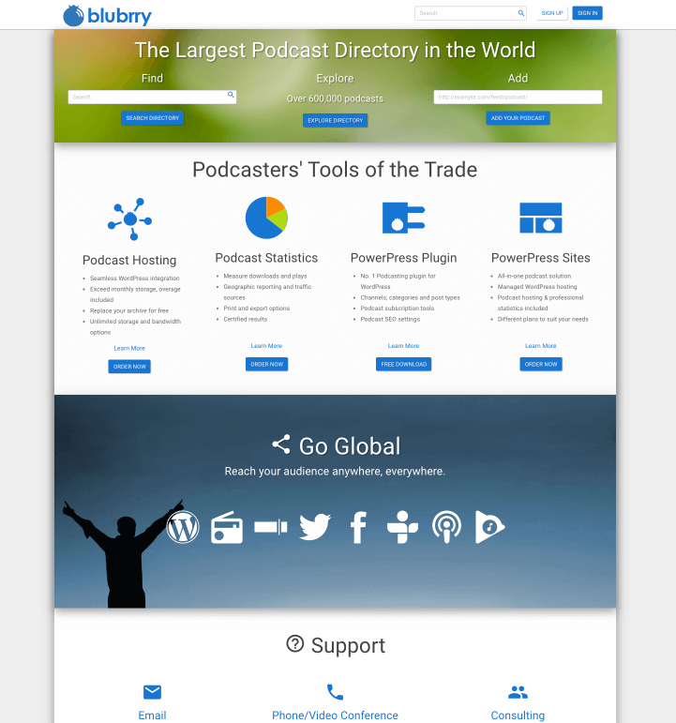The width and height of the screenshot is (676, 723).
Task: Open the Phone/Video Conference support link
Action: click(x=335, y=715)
